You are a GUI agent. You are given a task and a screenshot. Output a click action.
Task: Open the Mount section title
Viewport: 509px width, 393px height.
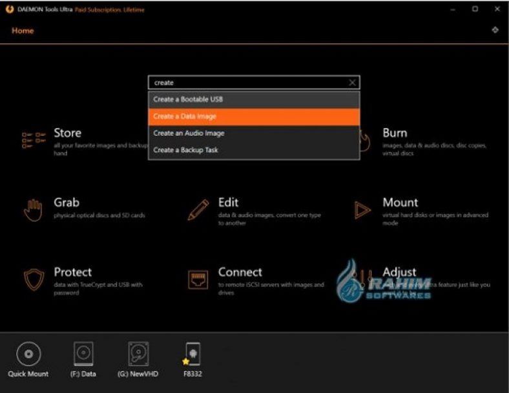(400, 202)
